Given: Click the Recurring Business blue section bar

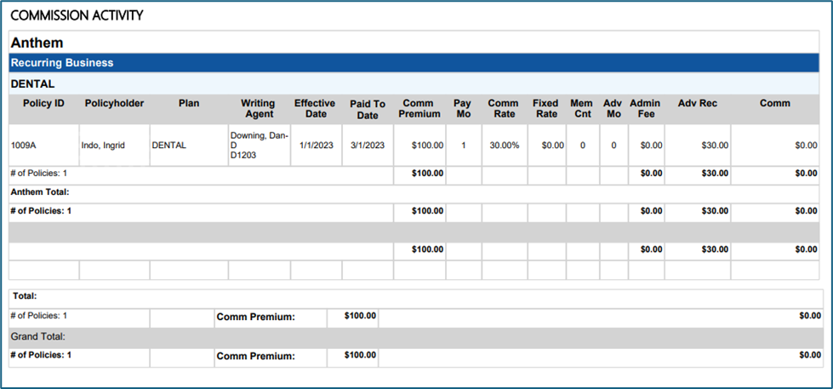Looking at the screenshot, I should tap(62, 63).
